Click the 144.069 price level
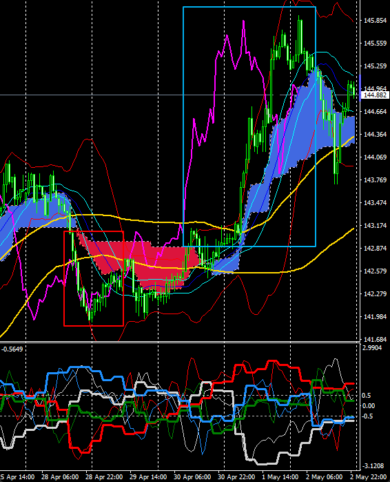Image resolution: width=390 pixels, height=482 pixels. coord(376,157)
